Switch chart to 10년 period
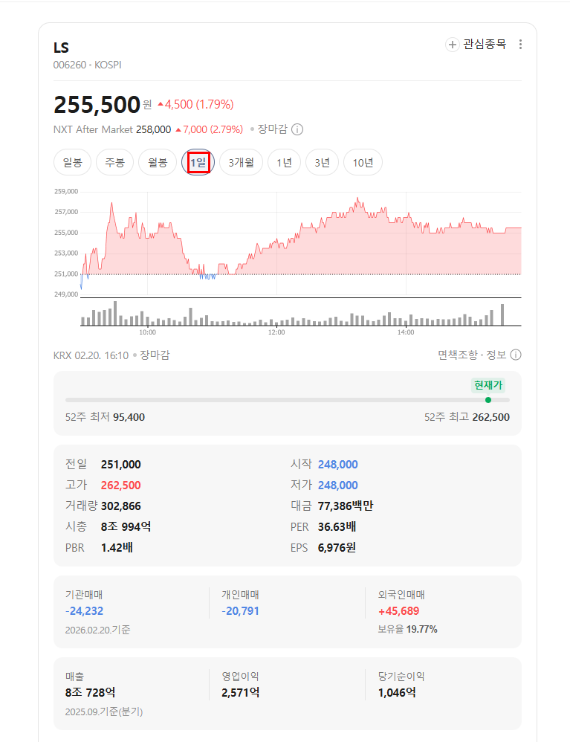This screenshot has height=742, width=570. click(x=363, y=162)
